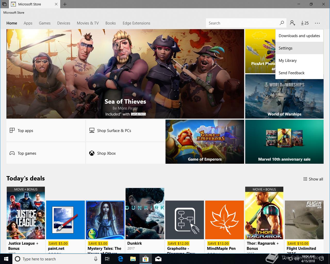Click the Microsoft Store taskbar icon
This screenshot has width=330, height=264.
pos(146,259)
